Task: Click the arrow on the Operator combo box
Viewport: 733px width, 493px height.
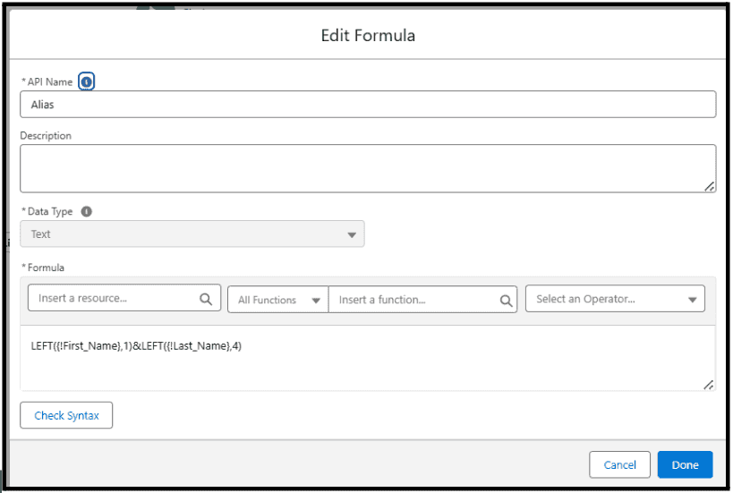Action: [x=693, y=300]
